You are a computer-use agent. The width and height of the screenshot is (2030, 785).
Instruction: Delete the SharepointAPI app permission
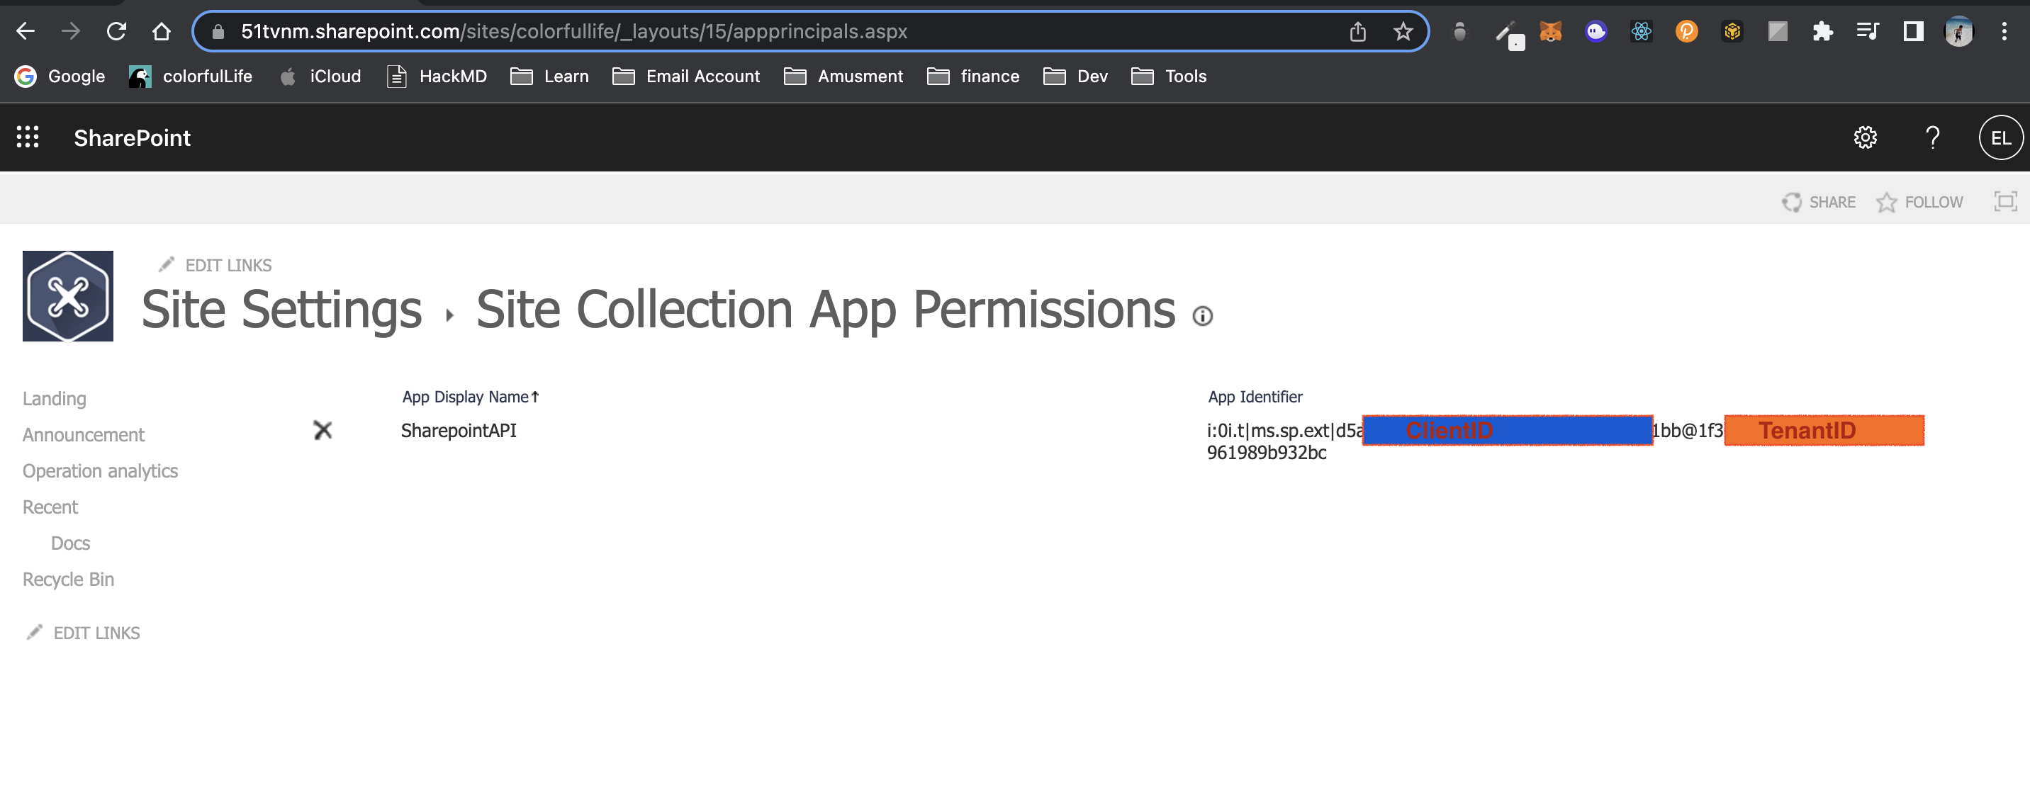point(323,430)
